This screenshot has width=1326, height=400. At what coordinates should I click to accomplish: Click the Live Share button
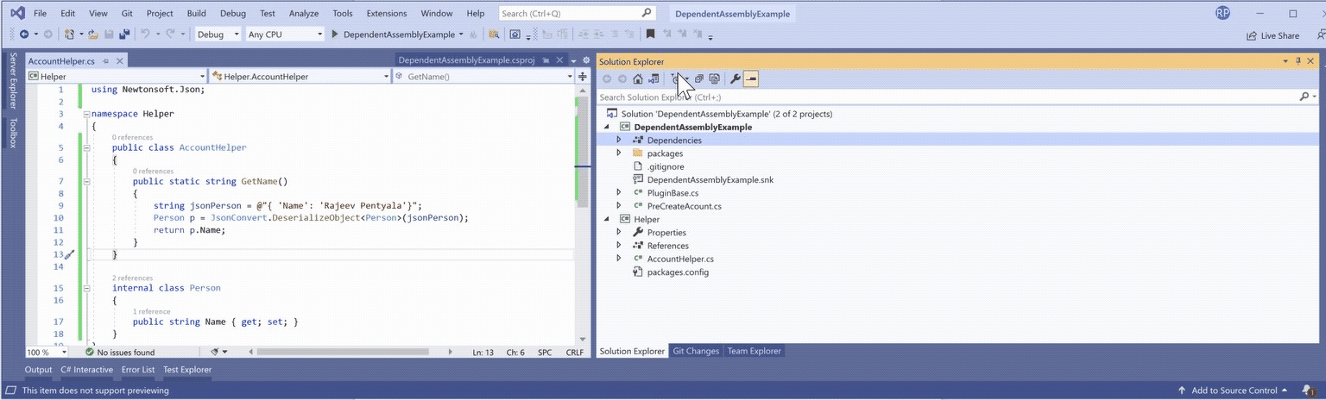point(1272,35)
